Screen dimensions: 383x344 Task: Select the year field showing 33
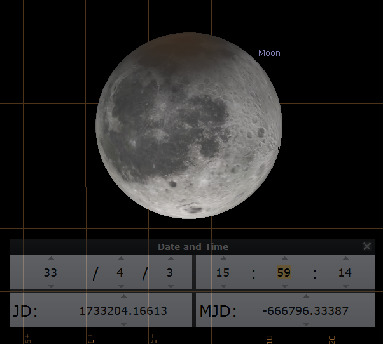pyautogui.click(x=50, y=272)
